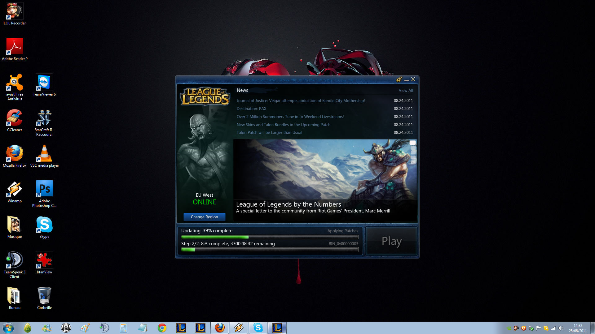Open the Winamp desktop shortcut
The height and width of the screenshot is (334, 595).
point(15,192)
